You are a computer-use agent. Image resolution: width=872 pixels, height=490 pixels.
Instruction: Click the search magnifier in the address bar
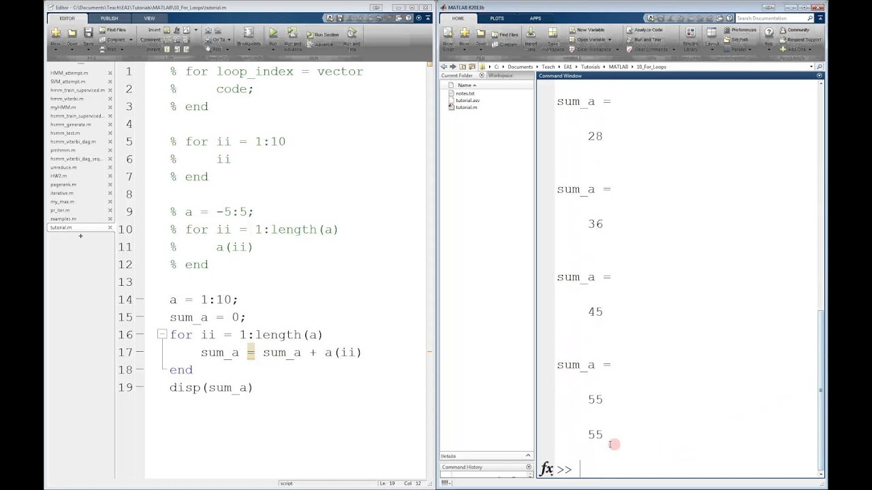[820, 67]
